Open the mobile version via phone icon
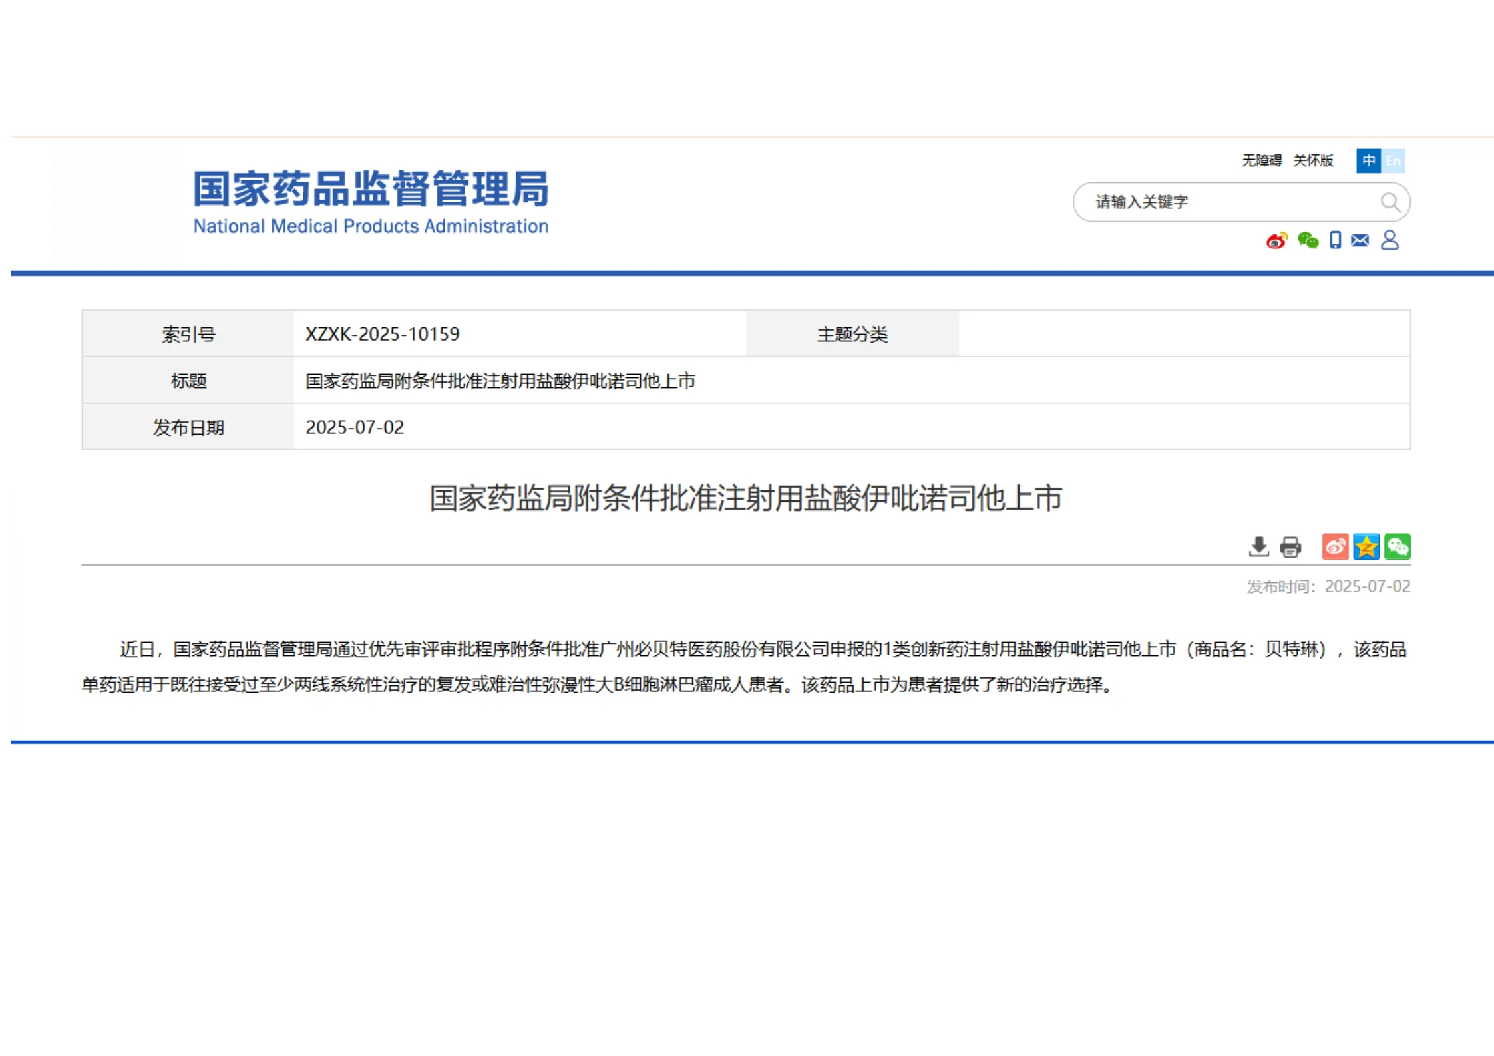The image size is (1494, 1056). click(x=1334, y=241)
